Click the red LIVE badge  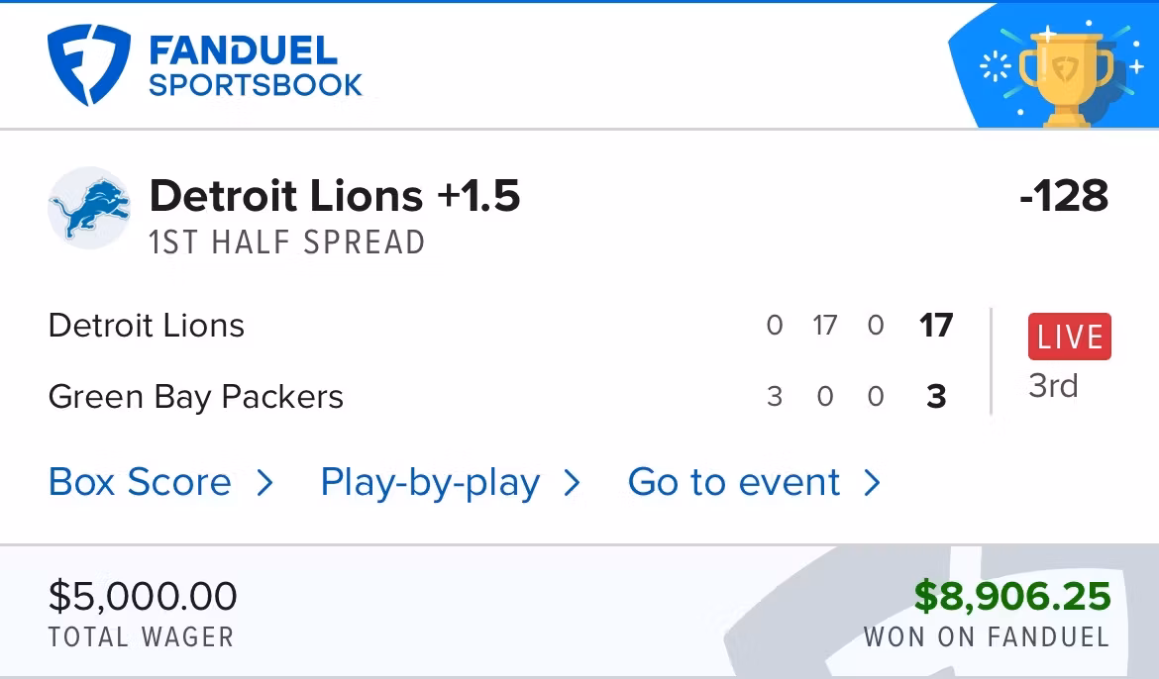[1069, 337]
